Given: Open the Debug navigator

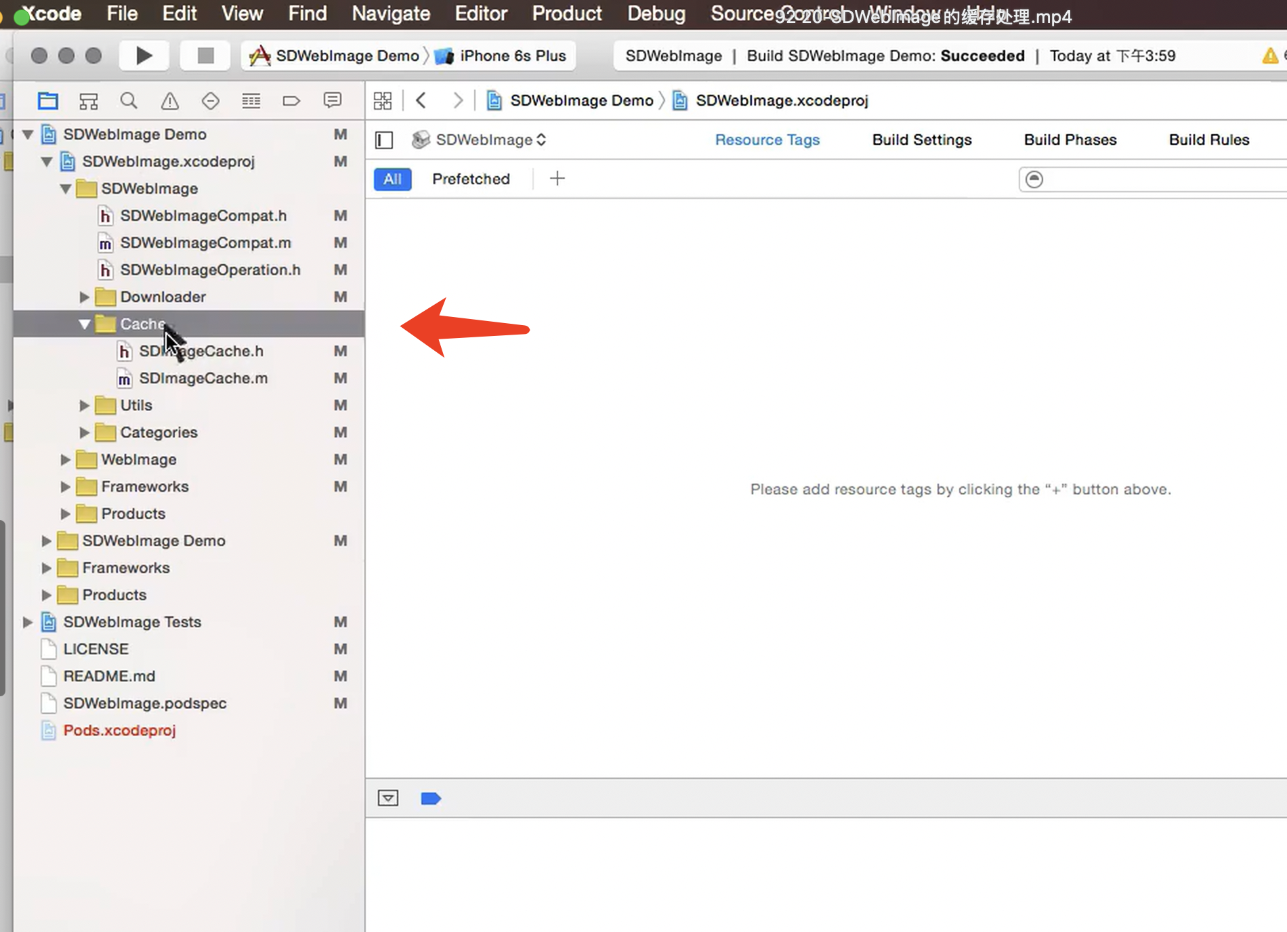Looking at the screenshot, I should pyautogui.click(x=251, y=101).
